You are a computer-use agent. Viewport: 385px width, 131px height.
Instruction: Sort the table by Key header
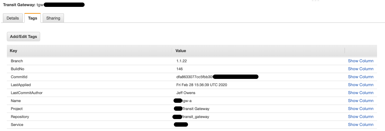[90, 51]
